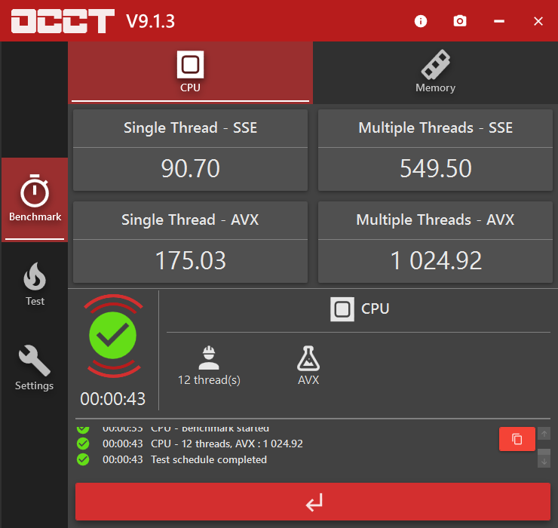Open the Test section with flame icon

[35, 284]
